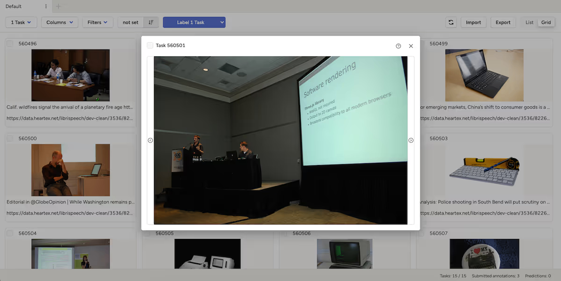
Task: Click the Task 560501 title text
Action: click(171, 45)
